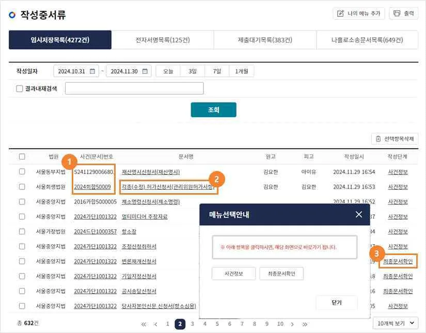Check the row for 변론재개신청서

[22, 261]
